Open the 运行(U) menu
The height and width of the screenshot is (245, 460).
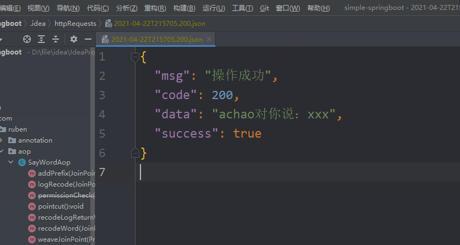(214, 8)
